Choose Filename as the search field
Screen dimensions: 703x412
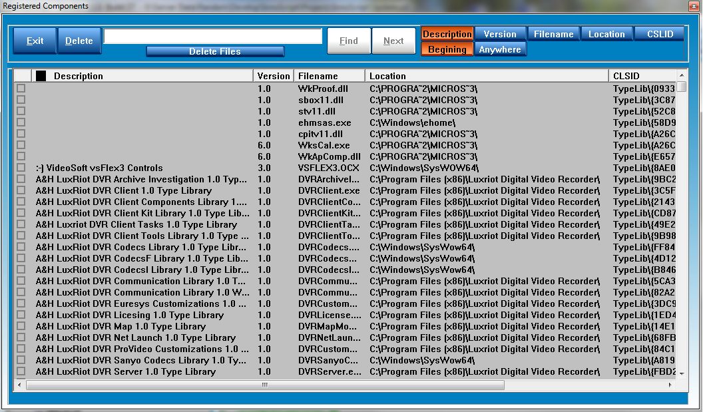click(553, 34)
